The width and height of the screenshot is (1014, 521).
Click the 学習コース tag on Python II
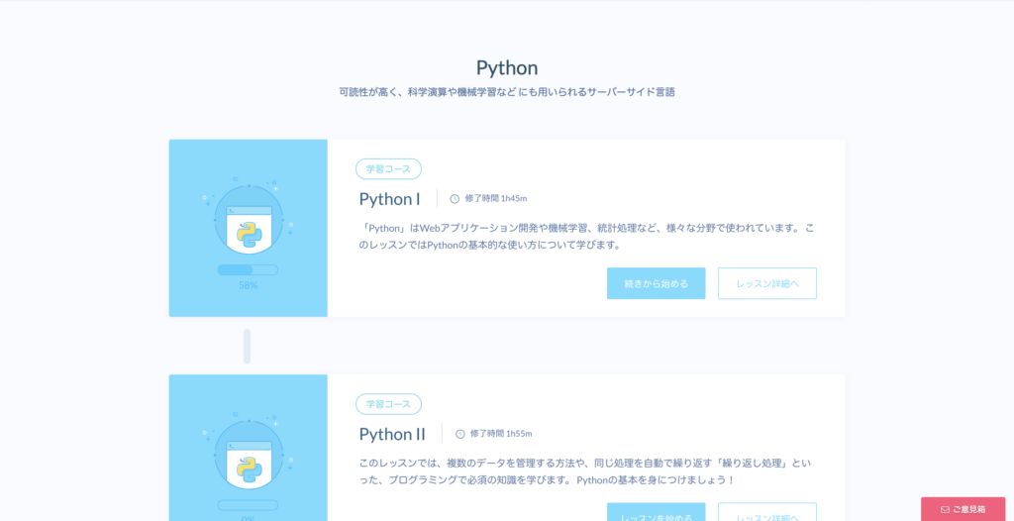coord(388,404)
